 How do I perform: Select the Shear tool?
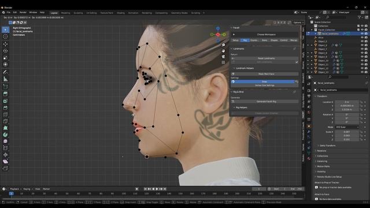tap(5, 162)
